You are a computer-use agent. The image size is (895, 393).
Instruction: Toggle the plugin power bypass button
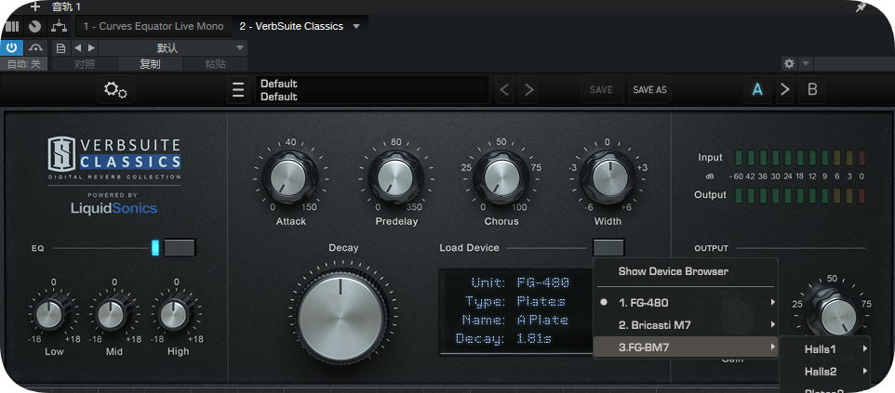click(x=11, y=48)
